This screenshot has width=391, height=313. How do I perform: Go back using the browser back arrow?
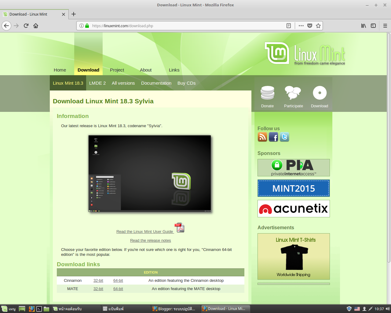coord(6,26)
